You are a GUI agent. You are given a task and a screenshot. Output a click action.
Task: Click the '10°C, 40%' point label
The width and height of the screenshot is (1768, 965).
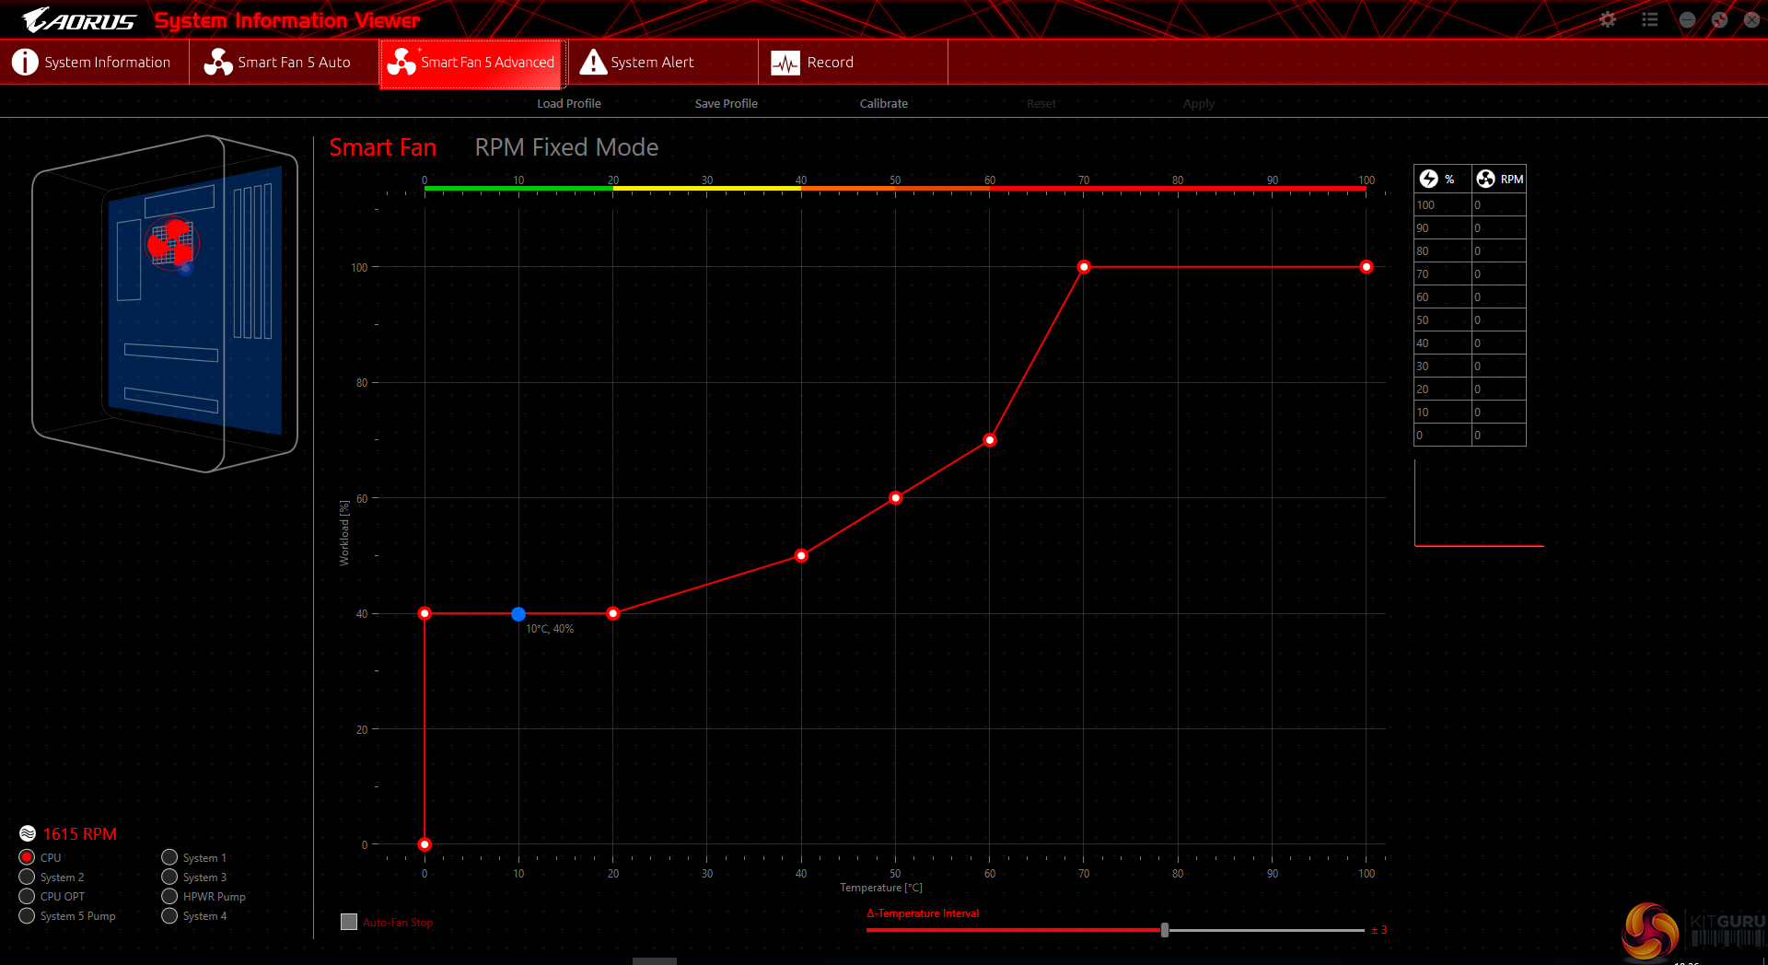550,629
